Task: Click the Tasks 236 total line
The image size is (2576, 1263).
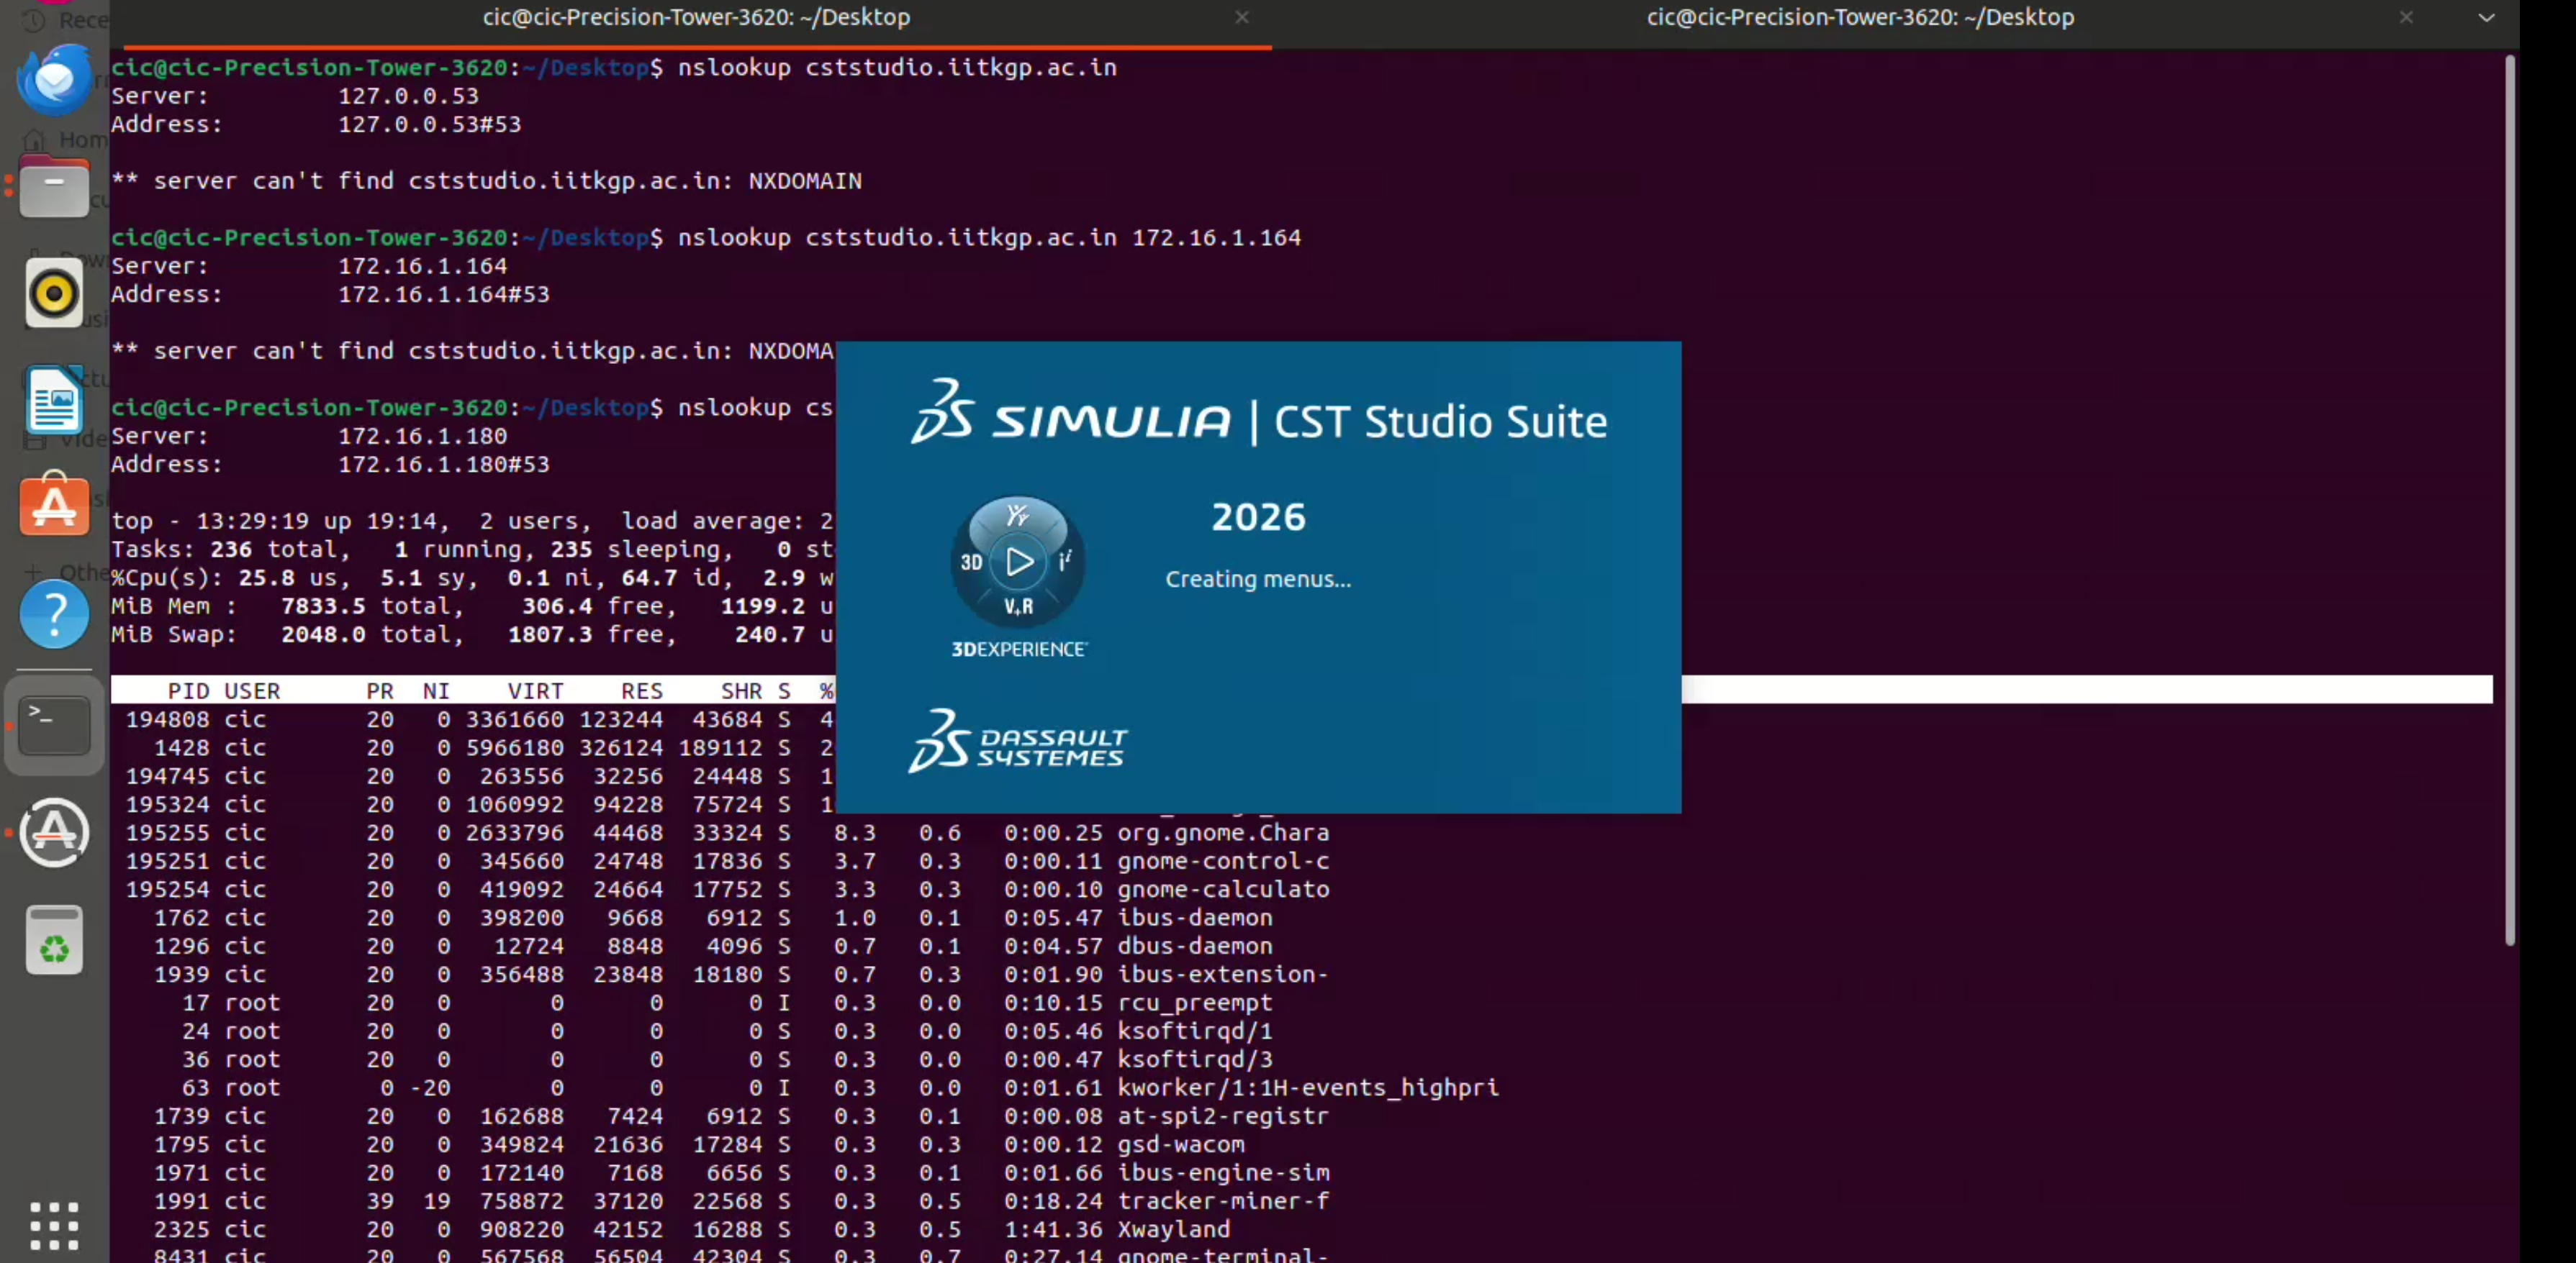Action: click(x=472, y=549)
